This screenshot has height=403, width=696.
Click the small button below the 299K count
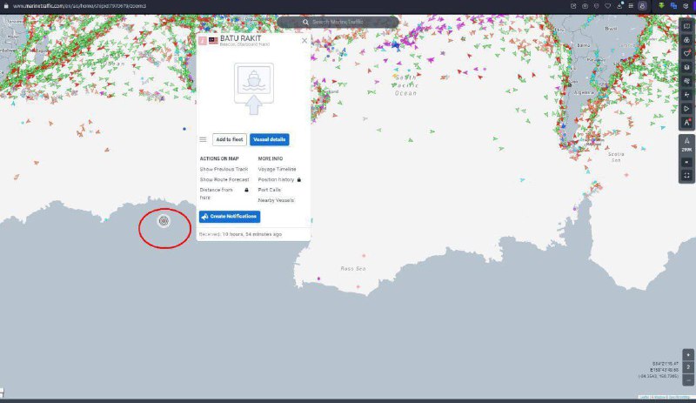pyautogui.click(x=686, y=162)
